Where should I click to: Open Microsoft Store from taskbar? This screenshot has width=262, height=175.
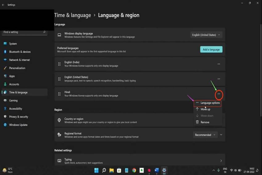119,170
